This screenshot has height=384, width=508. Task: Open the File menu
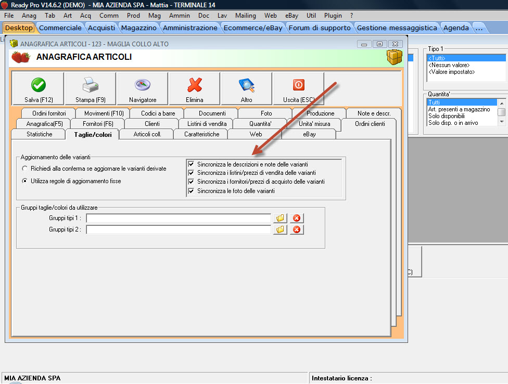coord(9,15)
